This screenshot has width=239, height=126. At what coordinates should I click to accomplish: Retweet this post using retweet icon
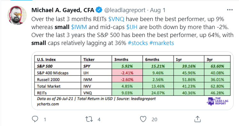click(x=89, y=119)
